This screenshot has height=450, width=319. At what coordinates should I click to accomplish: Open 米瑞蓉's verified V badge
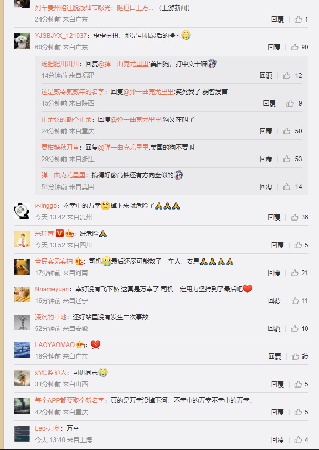(x=59, y=234)
